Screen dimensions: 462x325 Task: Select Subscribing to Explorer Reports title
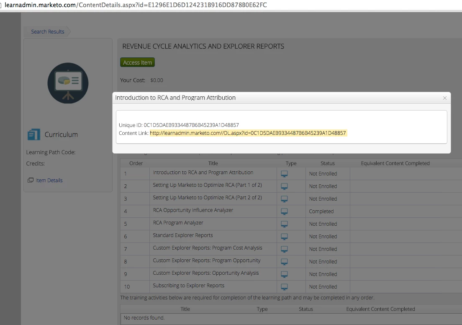point(189,286)
